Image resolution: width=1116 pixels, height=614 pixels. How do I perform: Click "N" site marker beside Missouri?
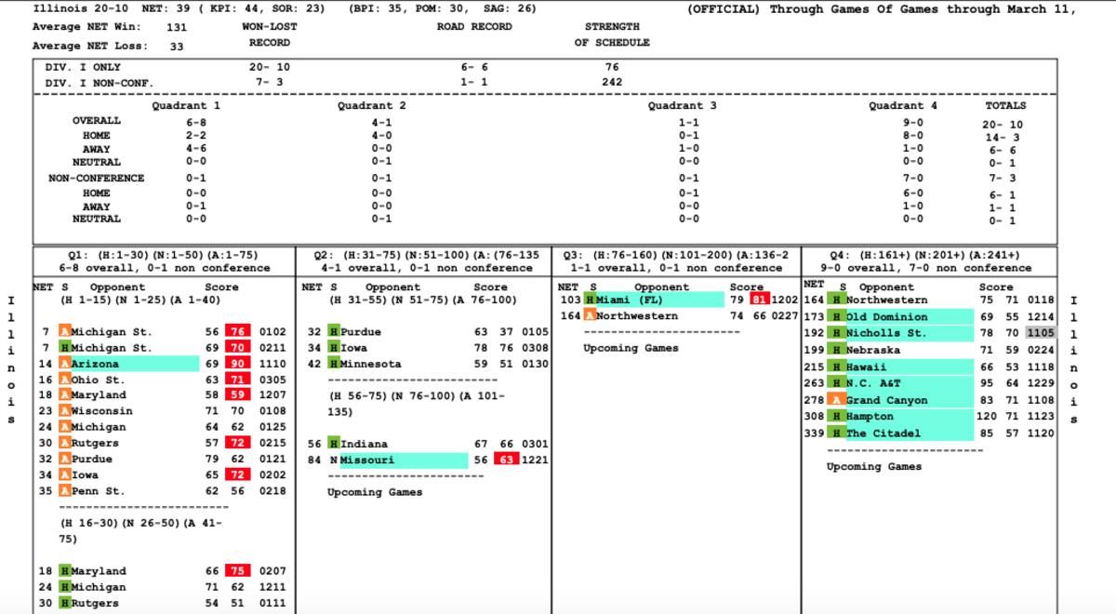pyautogui.click(x=333, y=460)
